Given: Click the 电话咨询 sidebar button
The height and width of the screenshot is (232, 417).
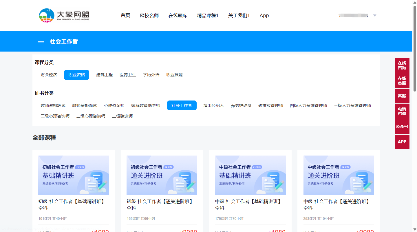Looking at the screenshot, I should [402, 112].
